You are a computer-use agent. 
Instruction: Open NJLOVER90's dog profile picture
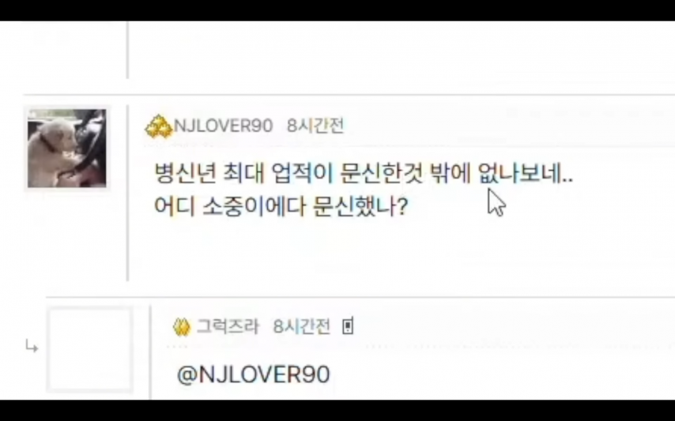(x=66, y=148)
